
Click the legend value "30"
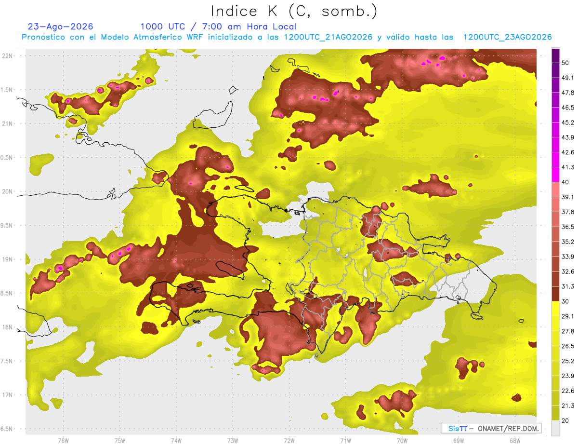pyautogui.click(x=566, y=301)
